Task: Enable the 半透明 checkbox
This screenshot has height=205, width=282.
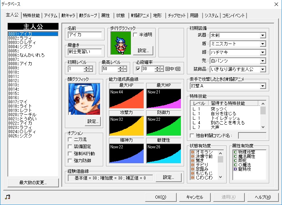Action: (x=135, y=35)
